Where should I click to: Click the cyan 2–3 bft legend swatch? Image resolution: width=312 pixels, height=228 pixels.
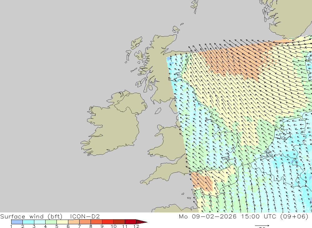coord(28,222)
